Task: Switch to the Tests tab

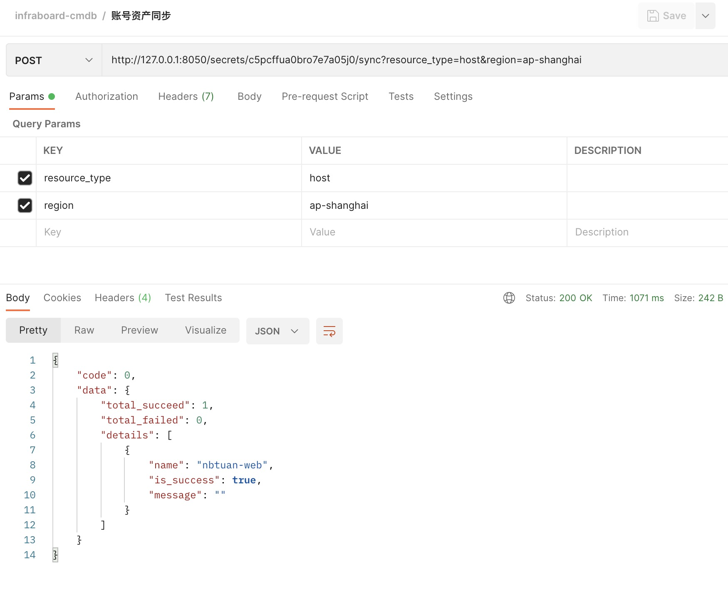Action: (x=401, y=97)
